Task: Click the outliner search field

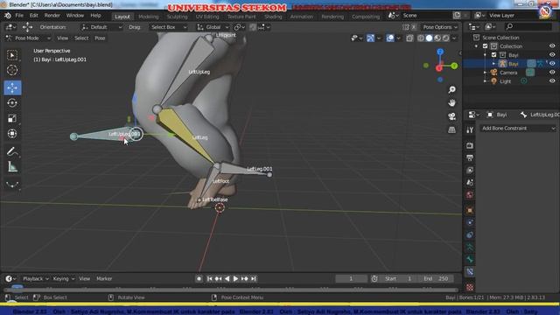Action: pyautogui.click(x=528, y=27)
